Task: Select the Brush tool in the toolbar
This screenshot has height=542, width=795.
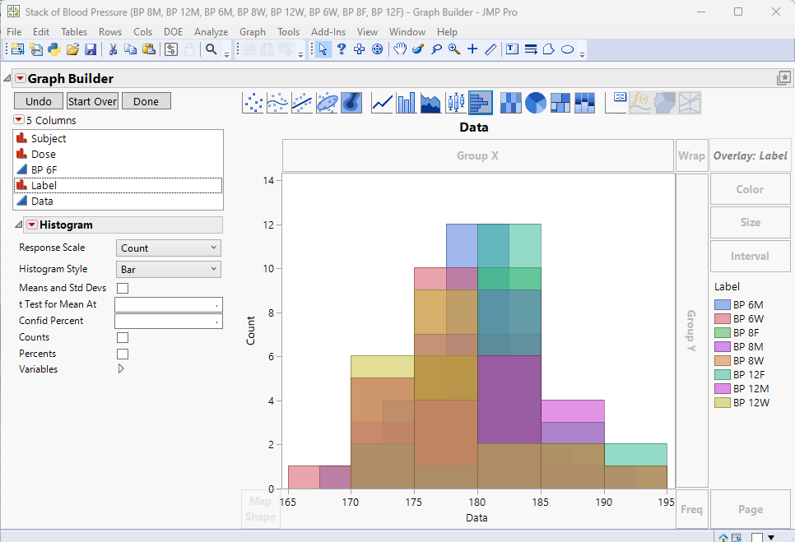Action: [x=416, y=49]
